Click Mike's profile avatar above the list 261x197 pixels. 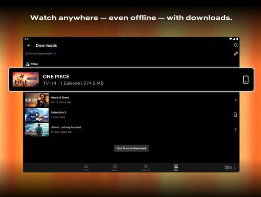tap(28, 64)
